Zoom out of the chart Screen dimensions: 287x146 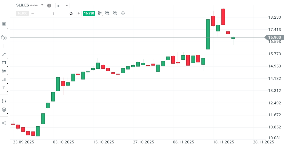[x=107, y=13]
